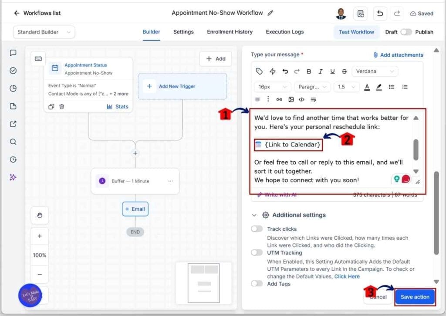Toggle the Draft/Publish switch
446x316 pixels.
click(406, 32)
